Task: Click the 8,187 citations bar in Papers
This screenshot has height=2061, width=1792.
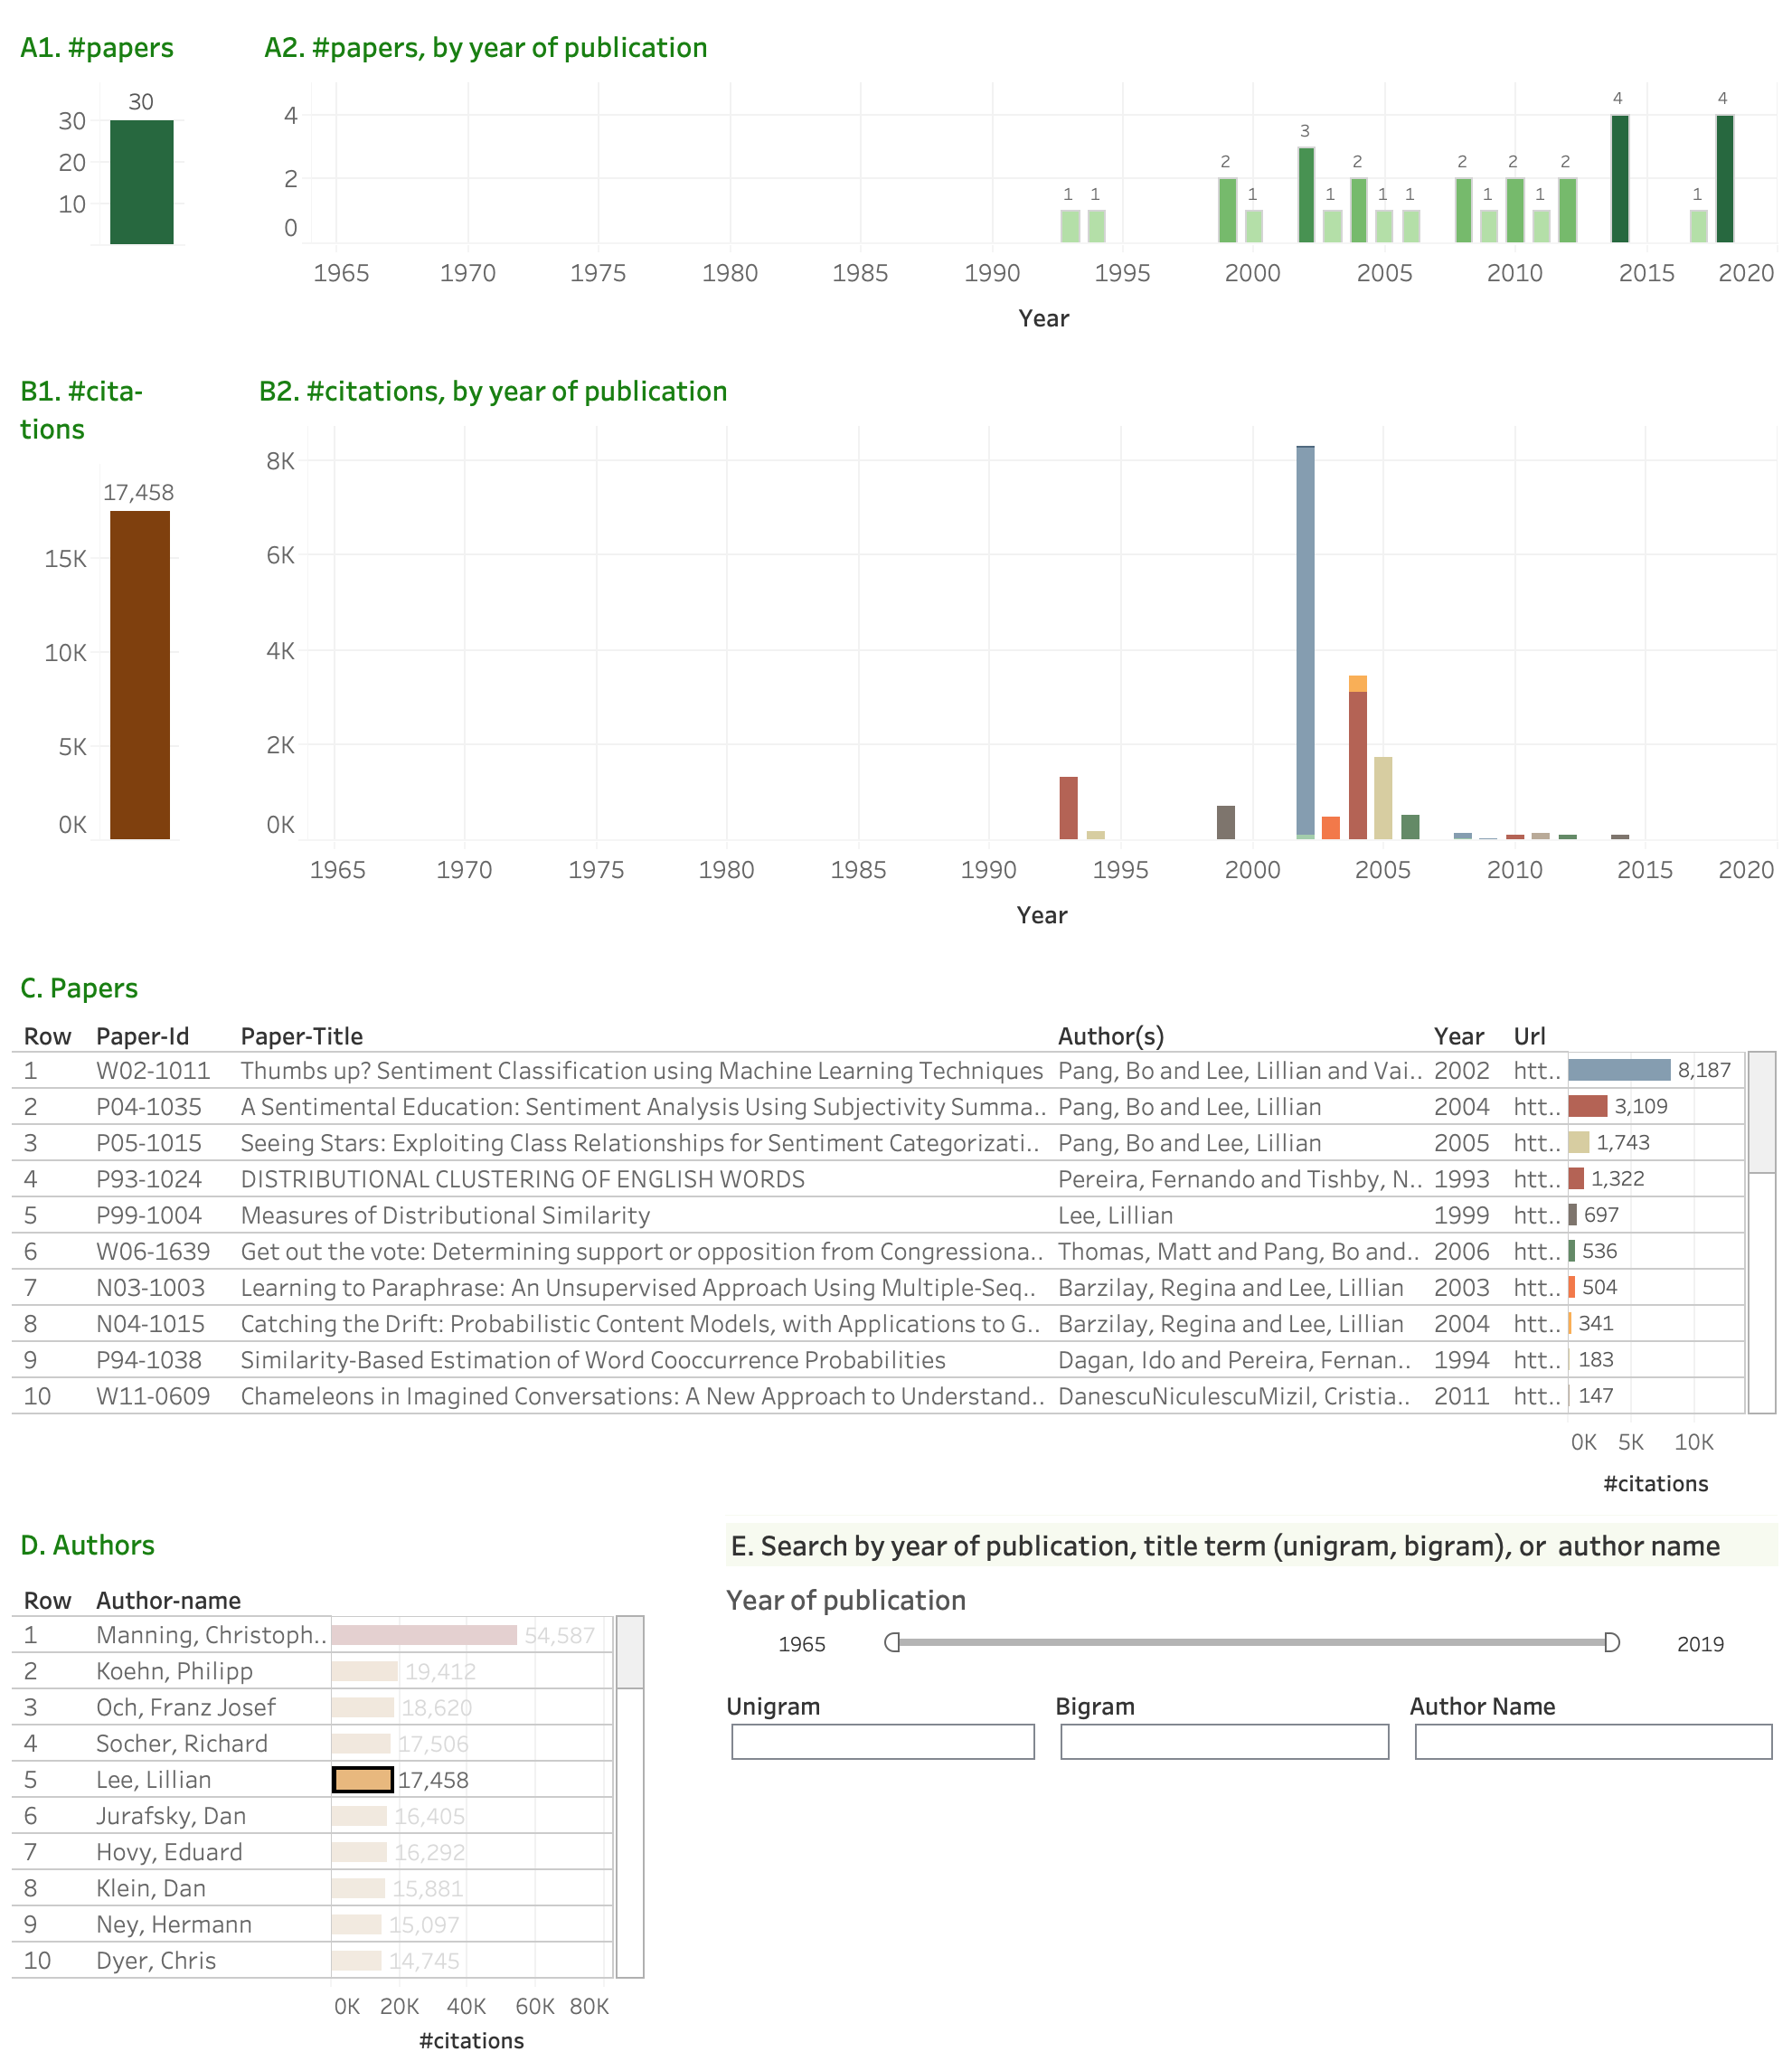Action: click(x=1618, y=1070)
